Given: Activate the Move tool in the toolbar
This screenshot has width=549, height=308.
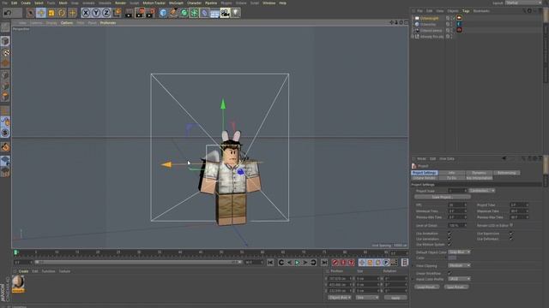Looking at the screenshot, I should [41, 13].
